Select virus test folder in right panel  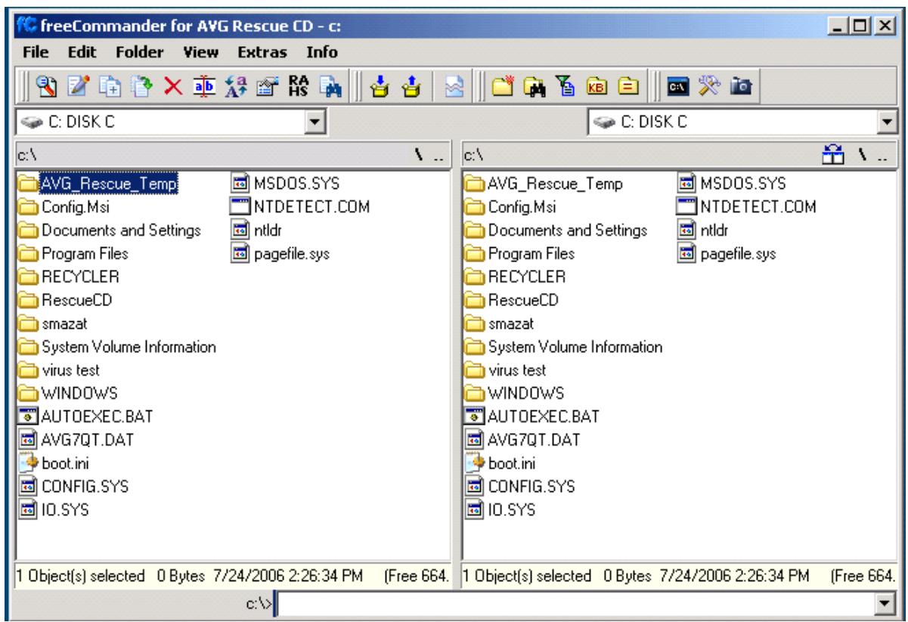pyautogui.click(x=505, y=371)
